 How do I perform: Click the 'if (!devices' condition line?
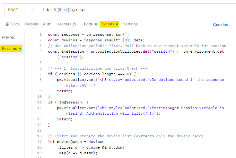point(92,74)
